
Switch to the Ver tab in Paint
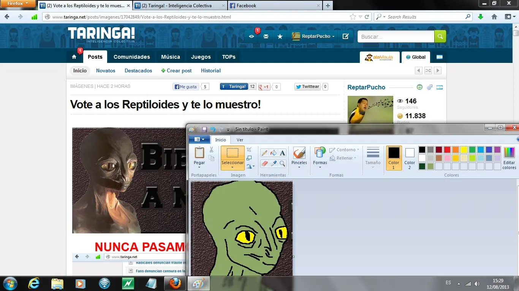[240, 140]
